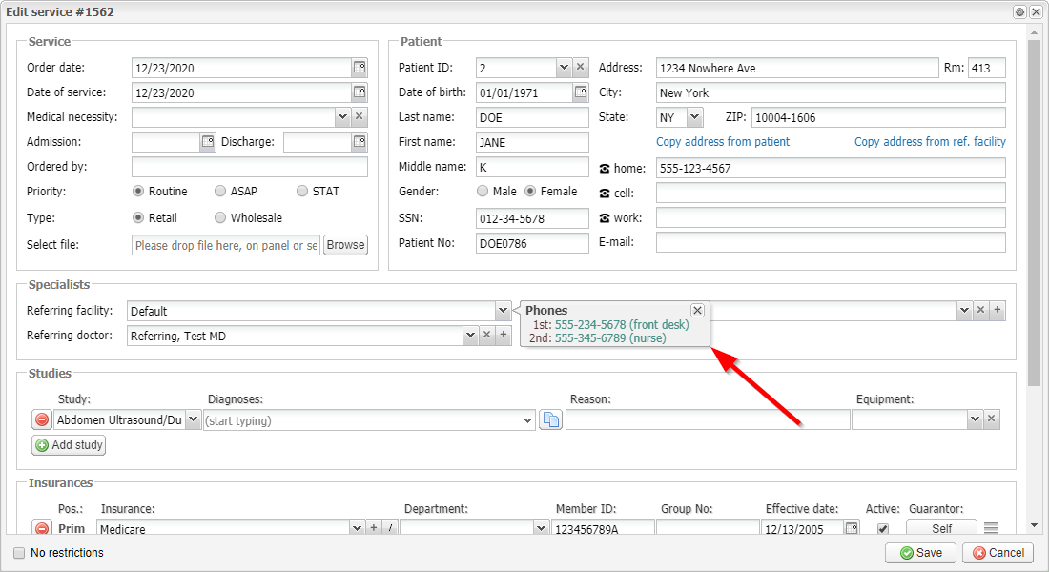The image size is (1049, 572).
Task: Expand the Diagnoses dropdown
Action: point(527,420)
